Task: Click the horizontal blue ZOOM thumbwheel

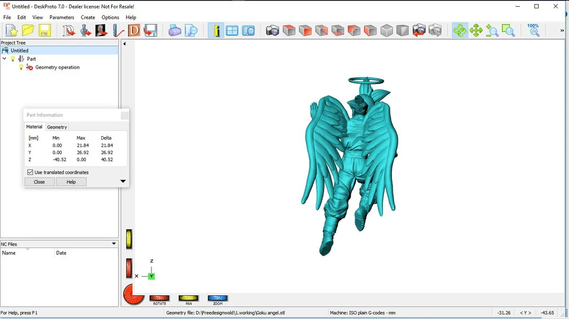Action: coord(218,298)
